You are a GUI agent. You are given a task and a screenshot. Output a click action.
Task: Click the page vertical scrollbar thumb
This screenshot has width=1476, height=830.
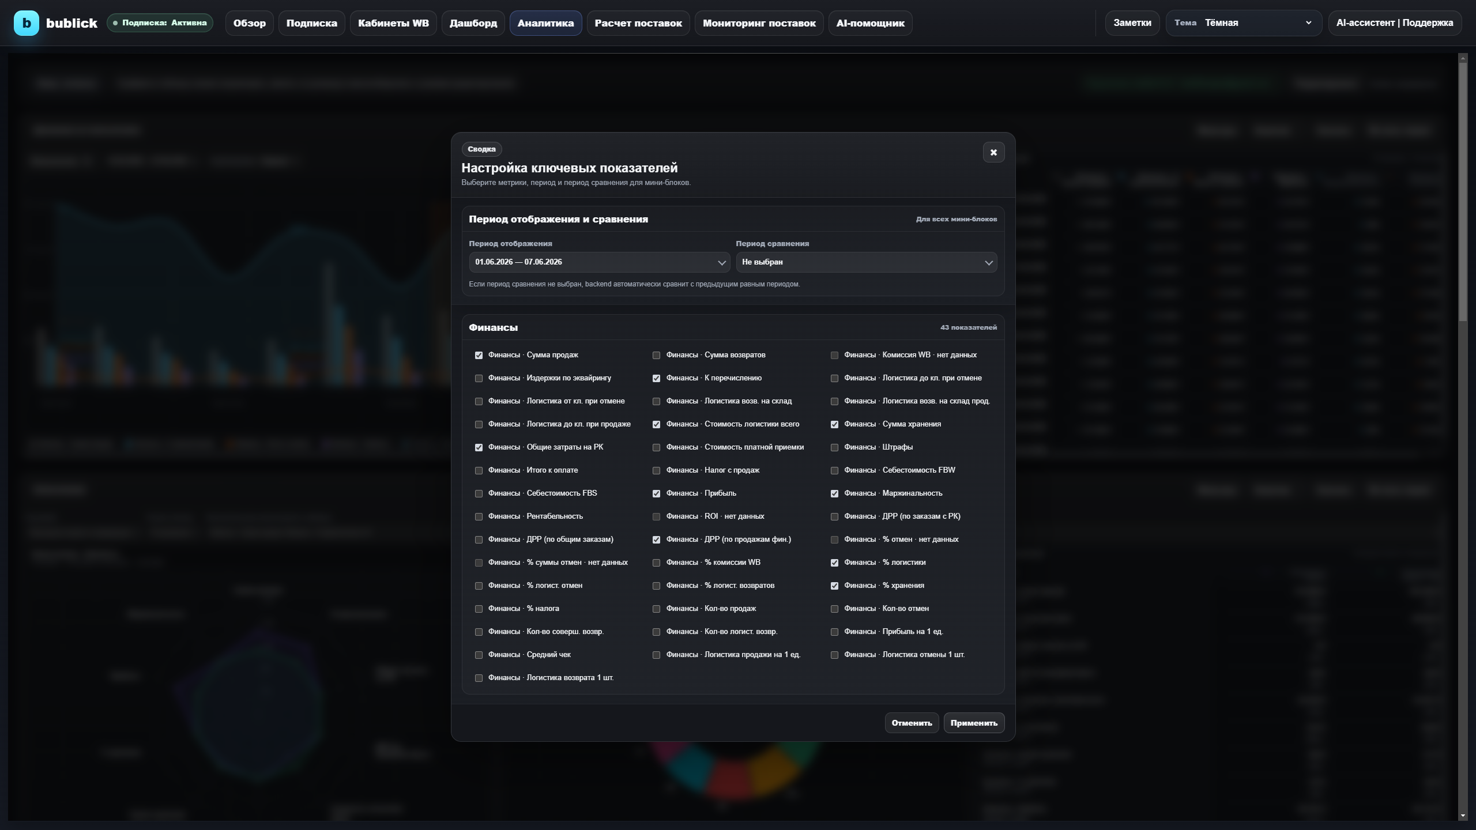coord(1462,190)
